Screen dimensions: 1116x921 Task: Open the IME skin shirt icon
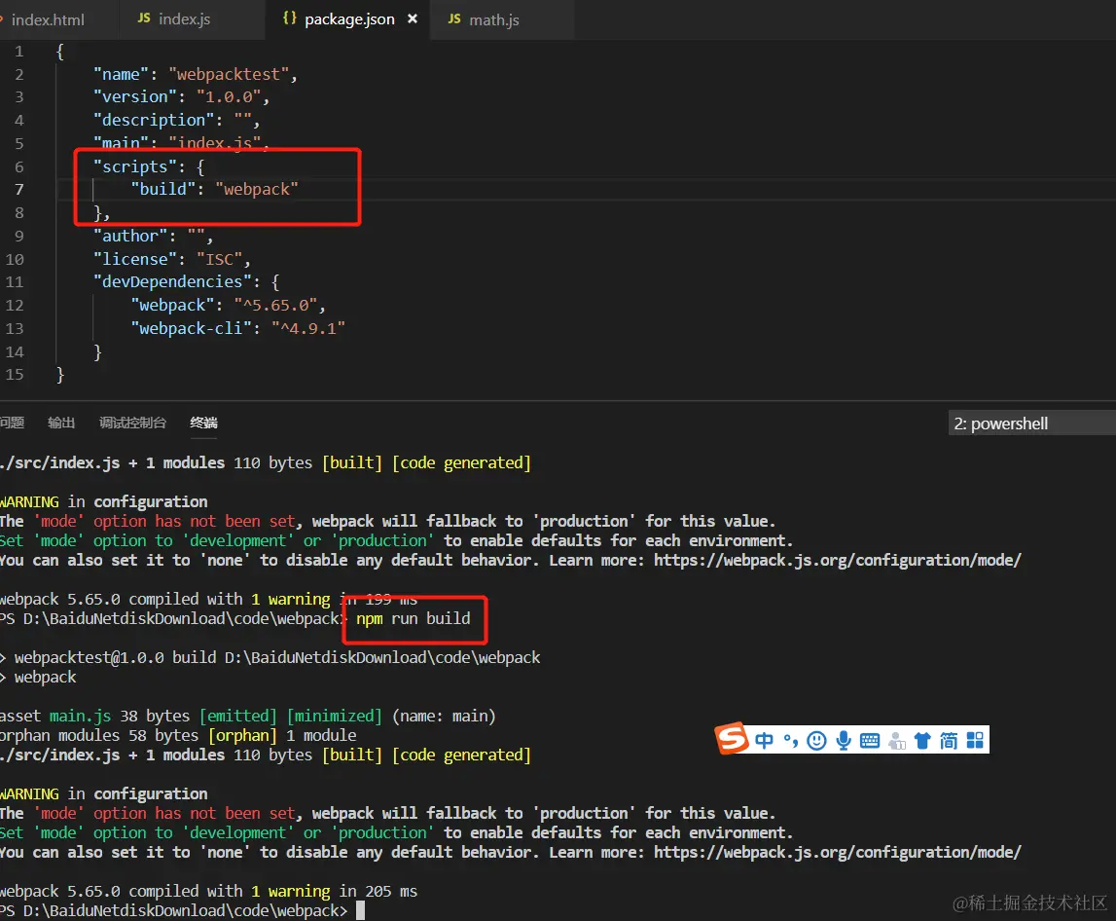pyautogui.click(x=922, y=741)
